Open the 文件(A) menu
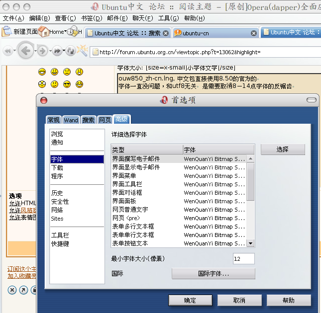Screen dimensions: 321x313 coord(13,18)
